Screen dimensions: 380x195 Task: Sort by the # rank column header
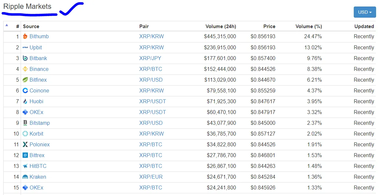(17, 26)
